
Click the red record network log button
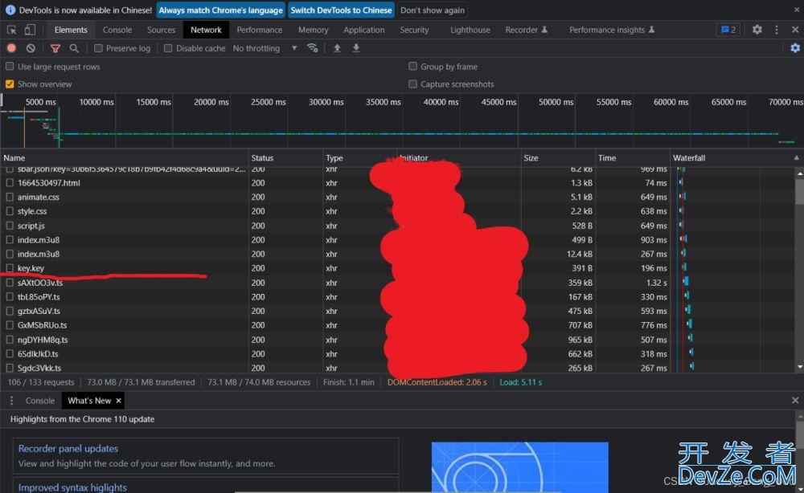tap(11, 48)
